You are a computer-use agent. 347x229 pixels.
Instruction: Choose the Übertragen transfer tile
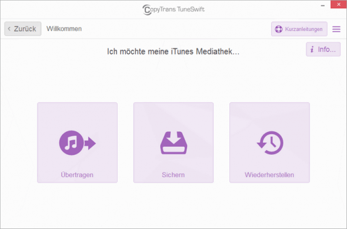pyautogui.click(x=77, y=142)
